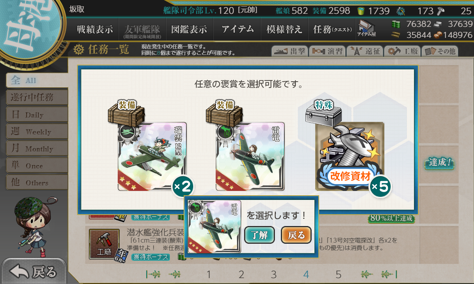Go to quest list page 5

(x=339, y=274)
